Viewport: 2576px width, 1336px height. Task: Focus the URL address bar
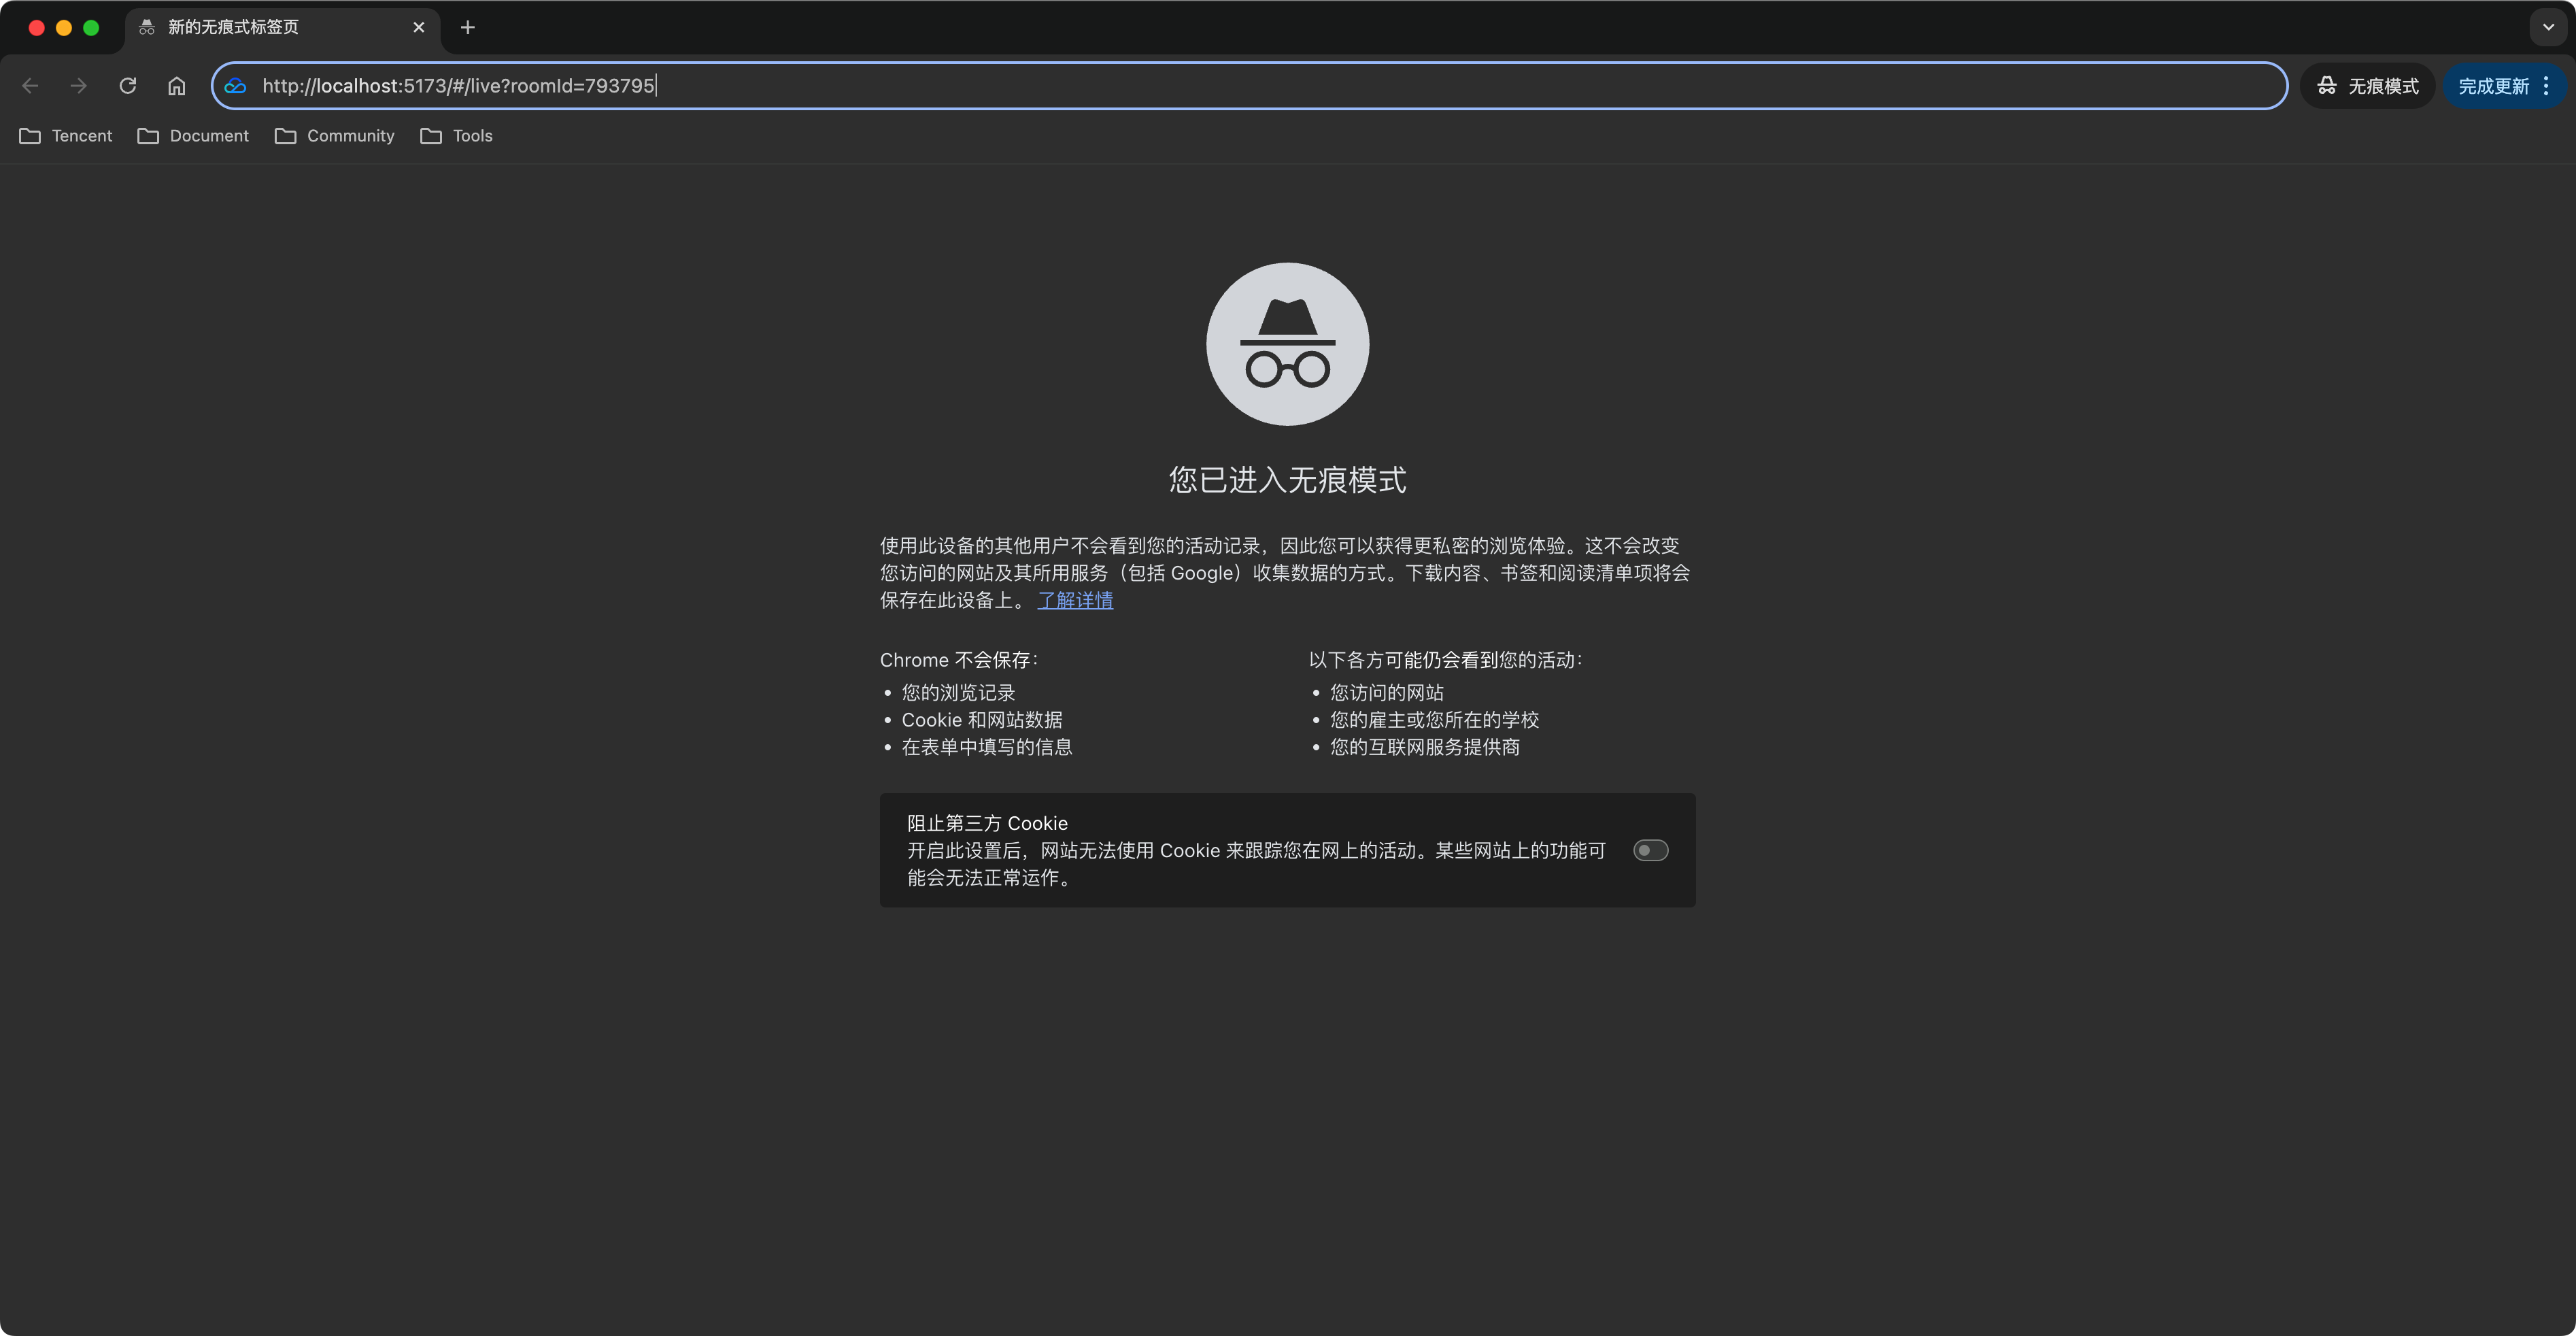(1250, 86)
